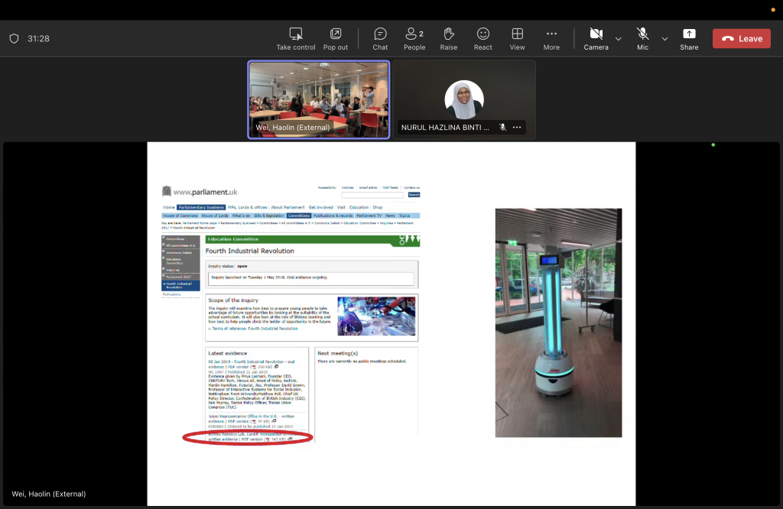Image resolution: width=783 pixels, height=509 pixels.
Task: Expand the mic options chevron
Action: pyautogui.click(x=664, y=39)
